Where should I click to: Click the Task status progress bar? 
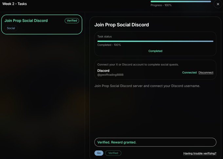[155, 41]
